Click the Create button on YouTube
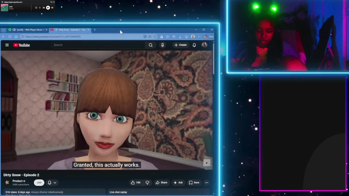 [x=180, y=45]
